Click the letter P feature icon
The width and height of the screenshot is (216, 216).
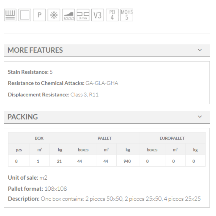coord(39,15)
